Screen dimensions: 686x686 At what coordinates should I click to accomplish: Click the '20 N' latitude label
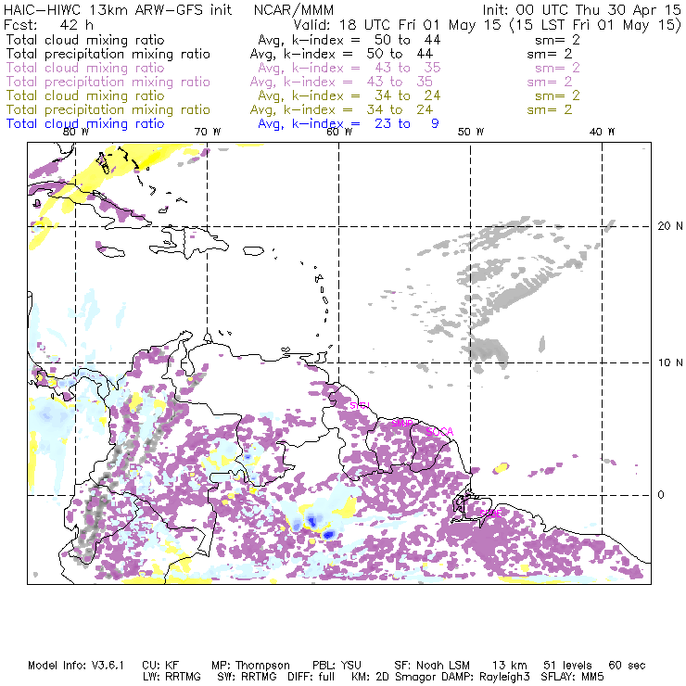(x=670, y=226)
